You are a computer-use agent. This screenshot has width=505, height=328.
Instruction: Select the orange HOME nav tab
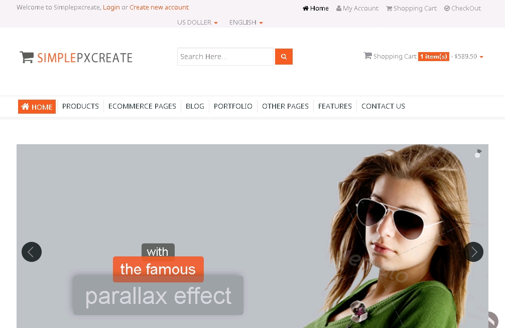point(37,107)
